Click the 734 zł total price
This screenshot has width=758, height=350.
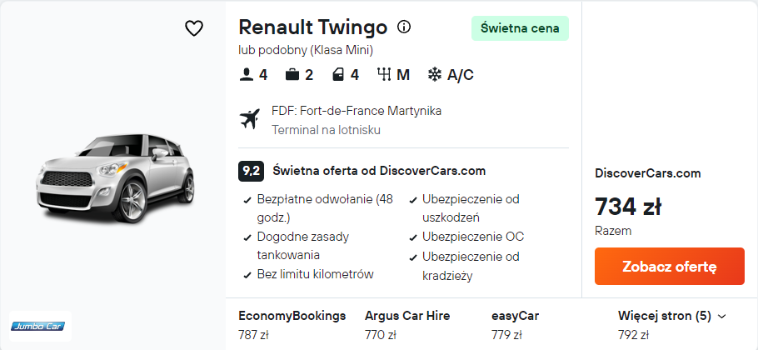pos(628,205)
